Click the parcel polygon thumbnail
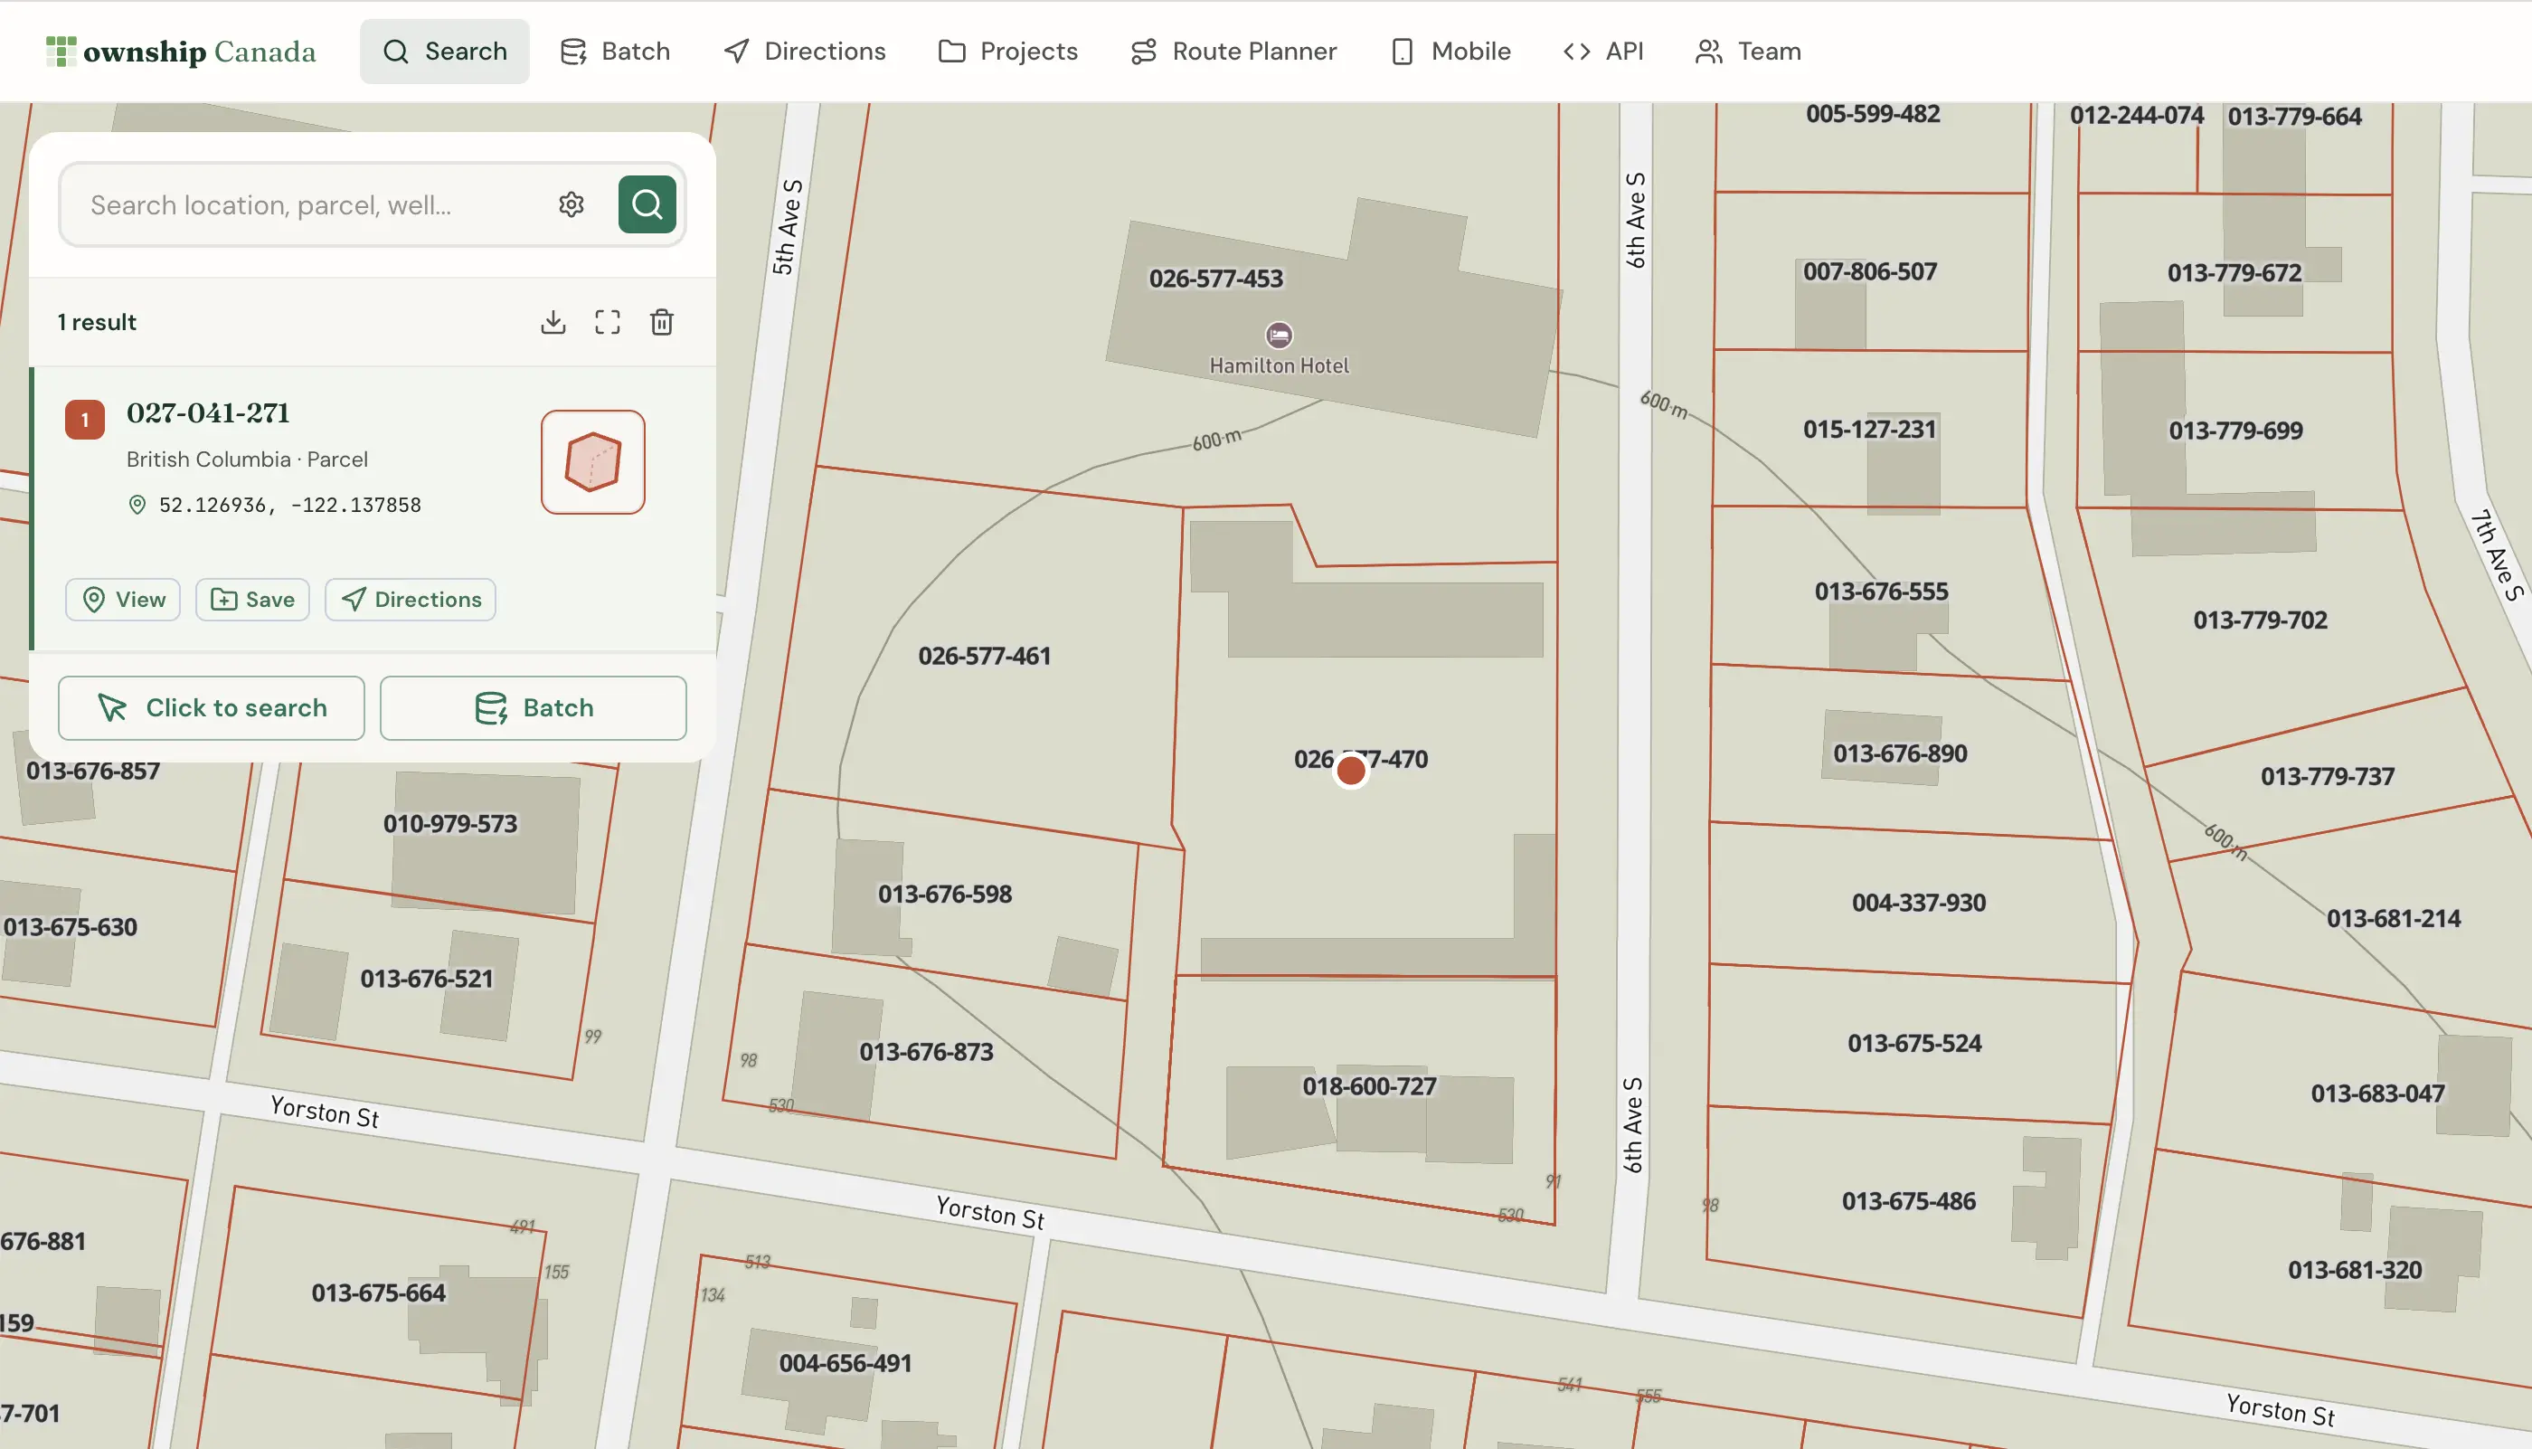The width and height of the screenshot is (2532, 1449). [593, 462]
